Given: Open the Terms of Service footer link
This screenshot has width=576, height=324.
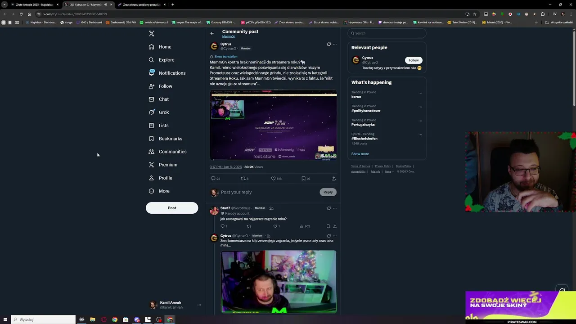Looking at the screenshot, I should (x=360, y=166).
